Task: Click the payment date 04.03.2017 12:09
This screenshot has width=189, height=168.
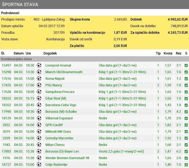Action: [52, 26]
